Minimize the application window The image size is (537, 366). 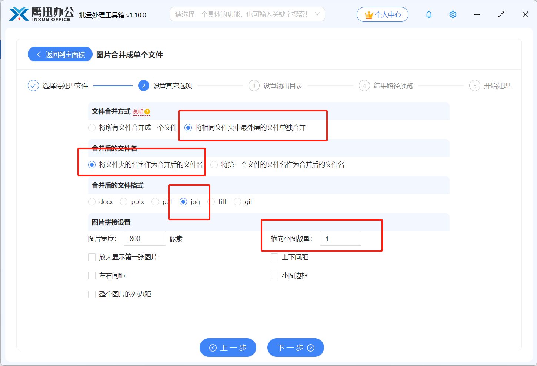pyautogui.click(x=477, y=14)
